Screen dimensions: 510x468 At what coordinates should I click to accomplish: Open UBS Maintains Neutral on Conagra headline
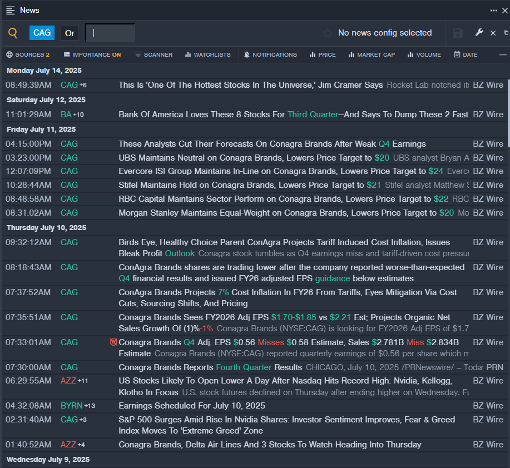tap(254, 158)
